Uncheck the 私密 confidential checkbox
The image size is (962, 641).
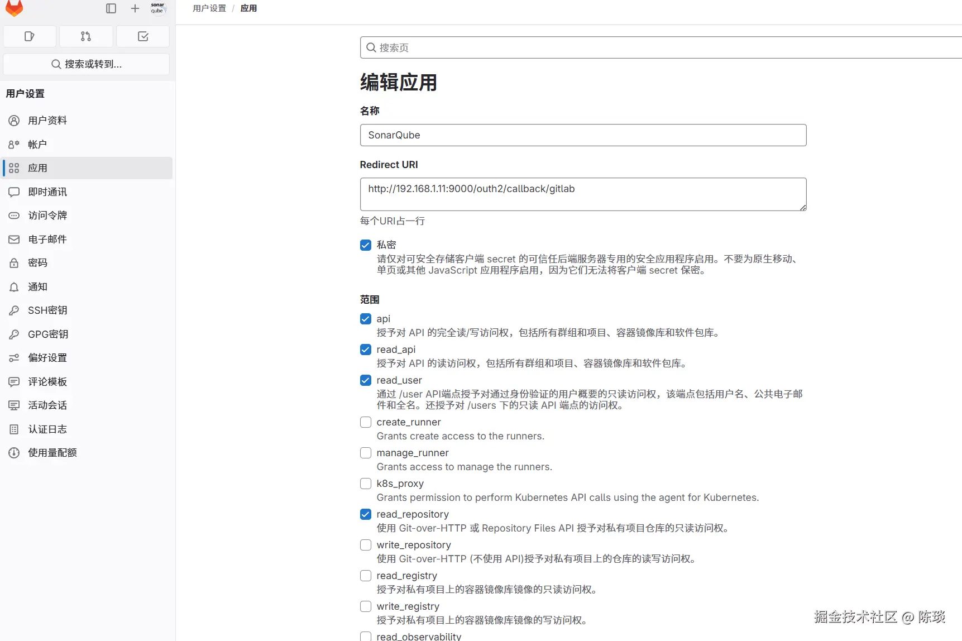[x=366, y=245]
